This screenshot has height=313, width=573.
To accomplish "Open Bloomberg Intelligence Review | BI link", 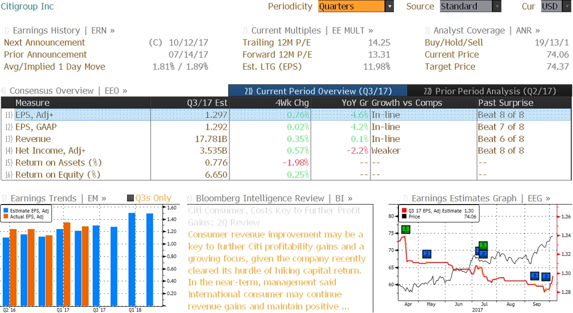I will click(274, 198).
